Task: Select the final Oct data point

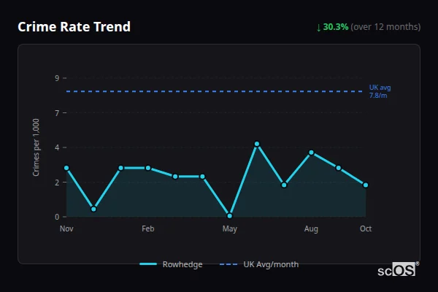Action: click(x=366, y=185)
